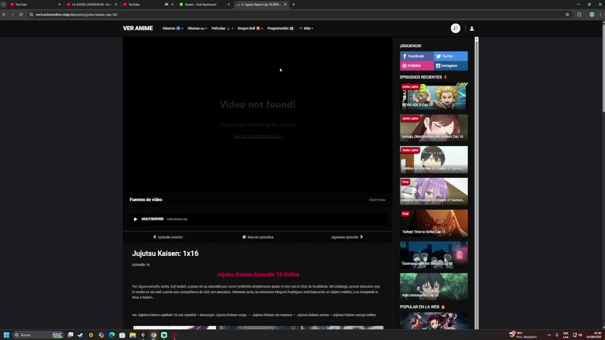Open Microsoft Edge from the taskbar
Image resolution: width=605 pixels, height=340 pixels.
coord(112,335)
